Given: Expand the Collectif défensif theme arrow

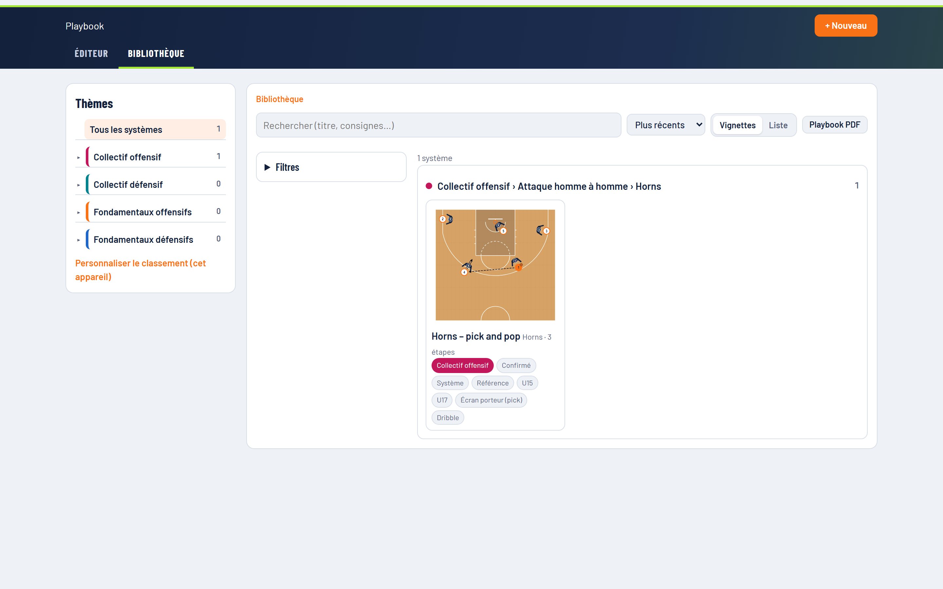Looking at the screenshot, I should click(x=79, y=185).
